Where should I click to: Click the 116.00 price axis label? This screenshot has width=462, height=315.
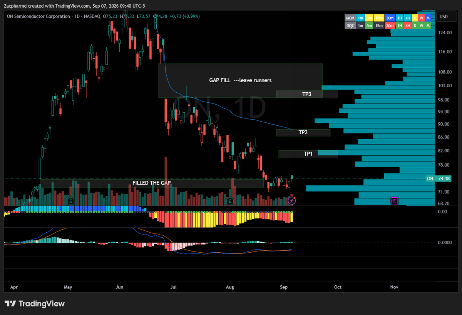(445, 52)
